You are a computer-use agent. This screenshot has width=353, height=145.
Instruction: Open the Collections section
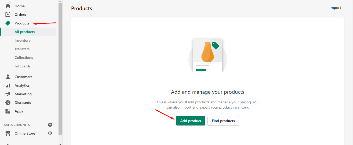[24, 58]
